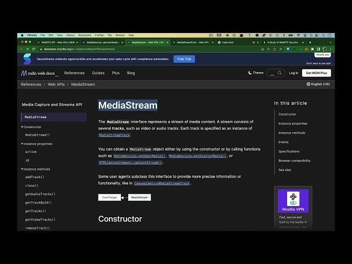Viewport: 352px width, 264px height.
Task: Open the tab search chevron
Action: (331, 42)
